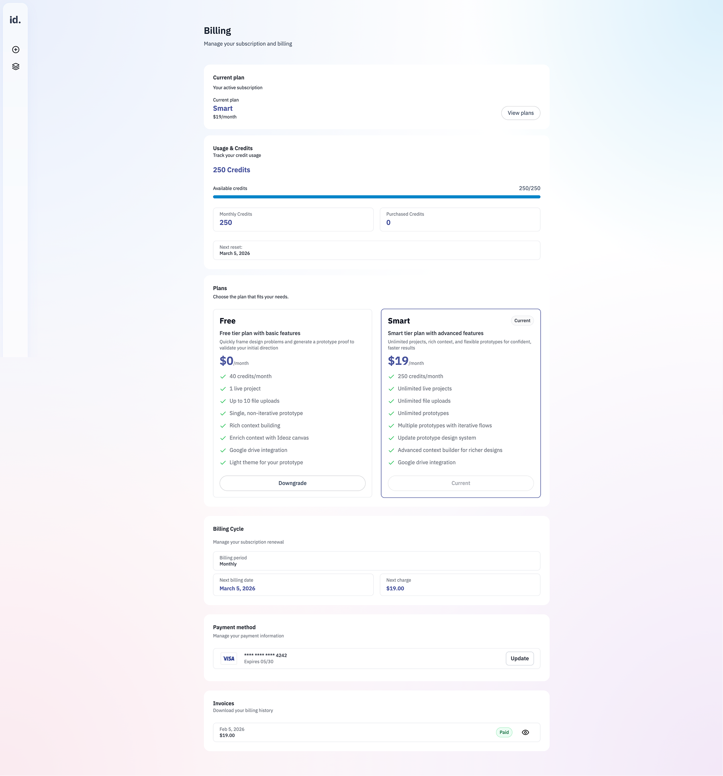Click checkmark beside Unlimited live projects

tap(391, 389)
